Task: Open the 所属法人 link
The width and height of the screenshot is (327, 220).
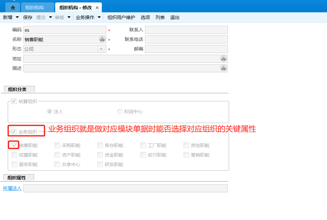Action: coord(12,188)
